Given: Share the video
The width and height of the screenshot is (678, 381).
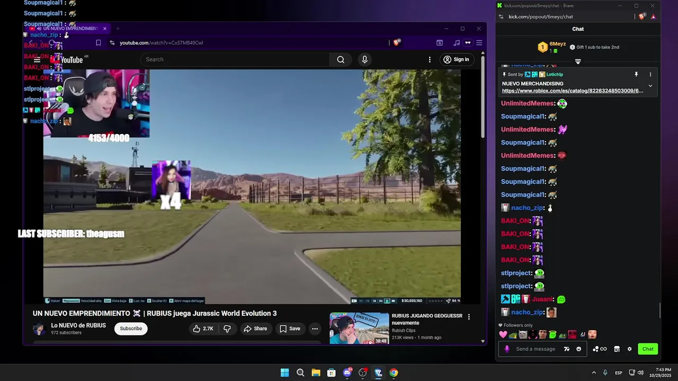Looking at the screenshot, I should 255,329.
